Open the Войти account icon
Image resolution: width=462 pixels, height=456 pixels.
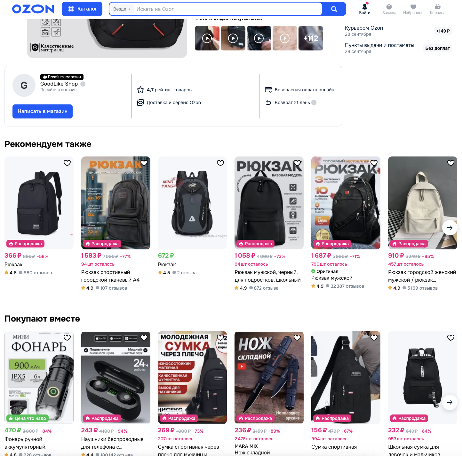364,9
